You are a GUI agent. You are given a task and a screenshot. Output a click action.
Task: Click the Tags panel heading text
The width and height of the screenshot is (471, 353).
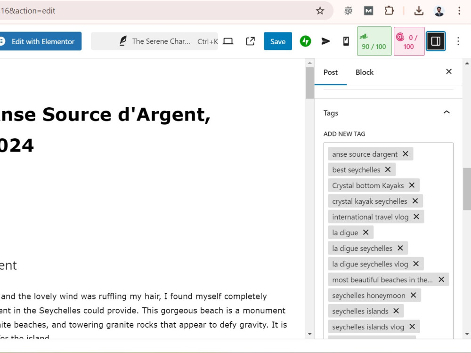(x=331, y=113)
